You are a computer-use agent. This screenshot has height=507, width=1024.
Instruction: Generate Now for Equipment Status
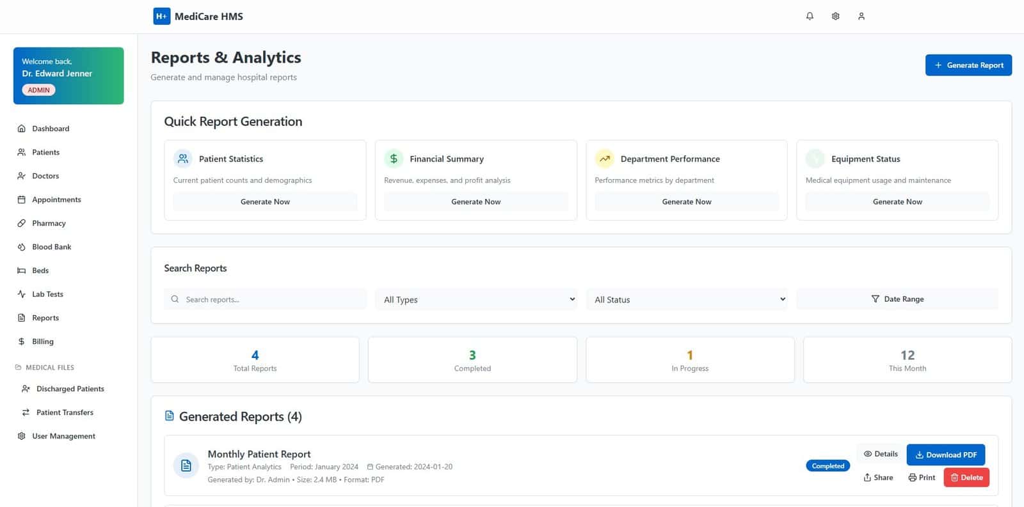[x=897, y=201]
